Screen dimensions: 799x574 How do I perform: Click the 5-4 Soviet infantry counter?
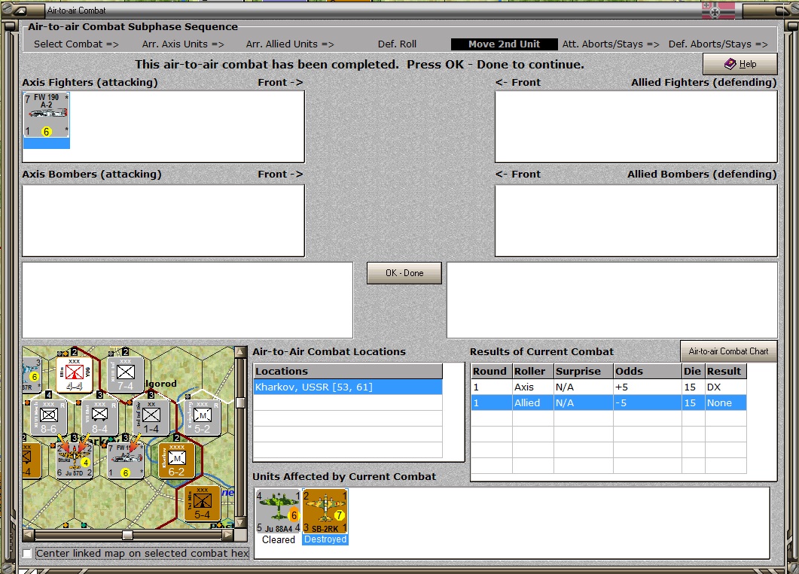203,503
